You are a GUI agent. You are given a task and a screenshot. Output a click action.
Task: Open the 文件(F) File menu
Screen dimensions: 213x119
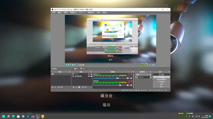click(x=54, y=12)
